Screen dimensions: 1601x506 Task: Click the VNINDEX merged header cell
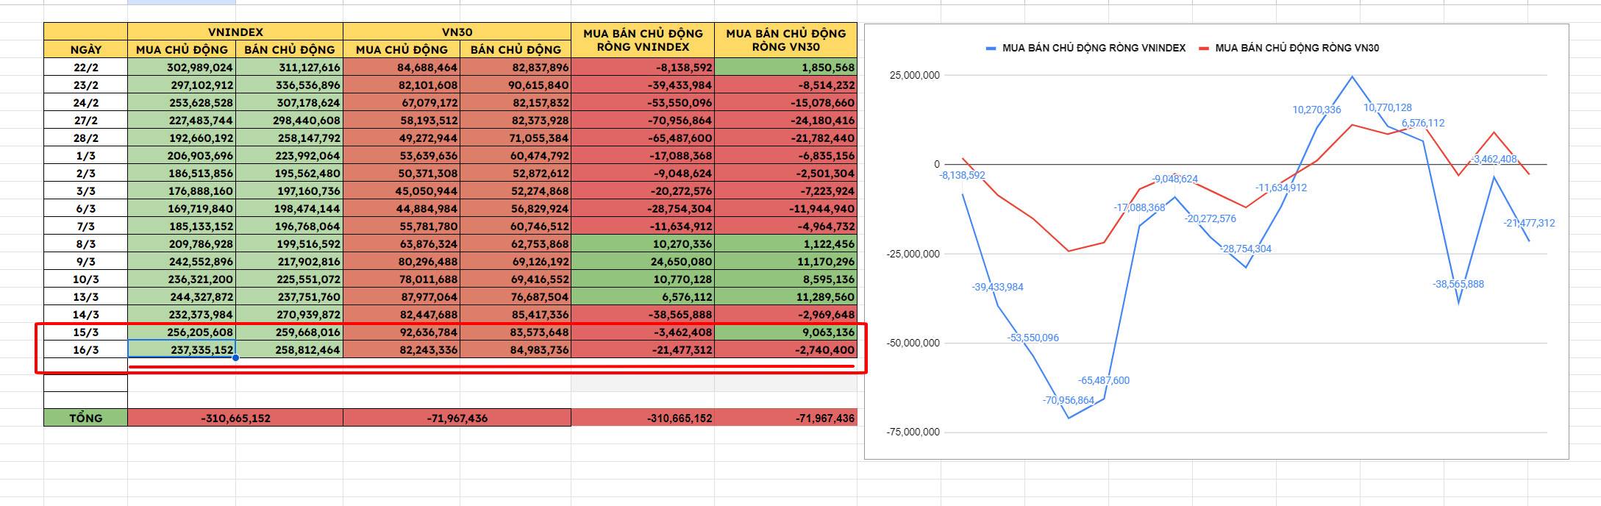coord(235,32)
